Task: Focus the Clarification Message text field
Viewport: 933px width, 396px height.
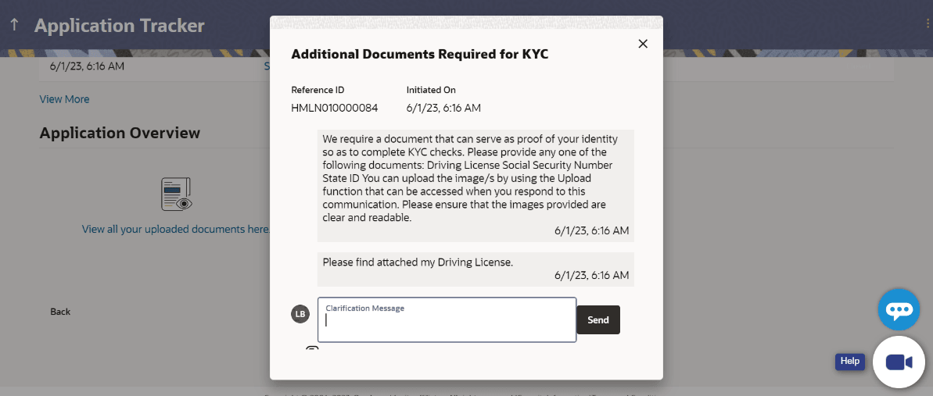Action: (x=447, y=320)
